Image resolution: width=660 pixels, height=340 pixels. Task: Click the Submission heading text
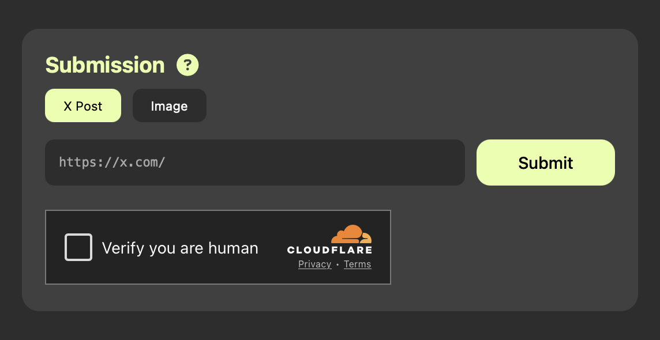point(105,65)
